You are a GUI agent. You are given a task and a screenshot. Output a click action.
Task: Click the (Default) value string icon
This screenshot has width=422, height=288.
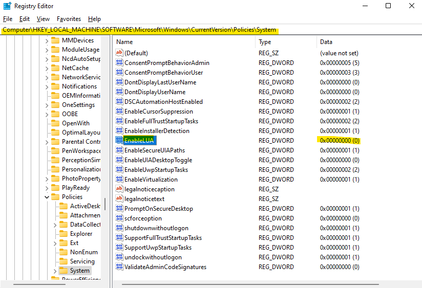point(119,53)
